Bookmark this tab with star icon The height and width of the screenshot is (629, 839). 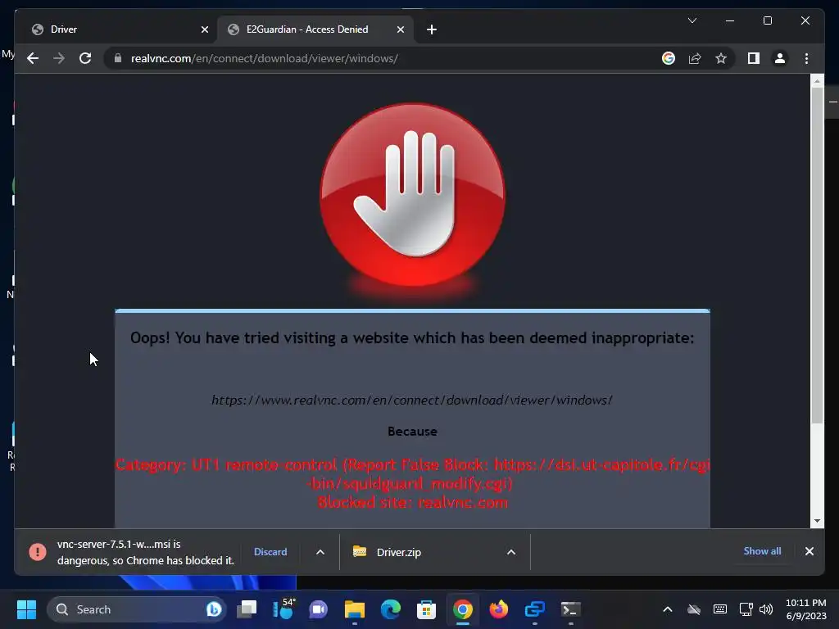721,58
